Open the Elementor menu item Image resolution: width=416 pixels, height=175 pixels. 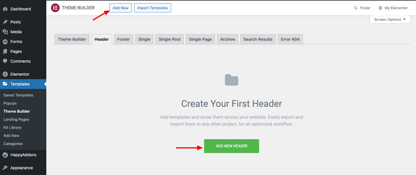(23, 74)
